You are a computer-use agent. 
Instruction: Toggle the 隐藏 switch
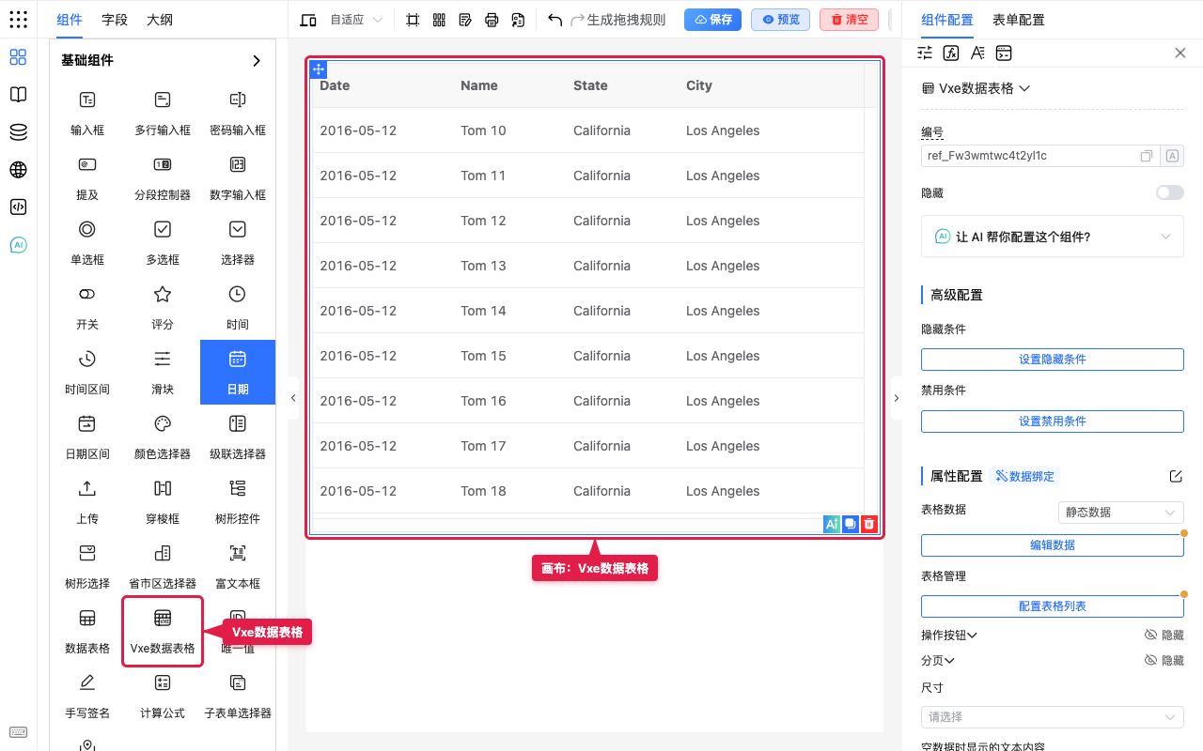(x=1170, y=192)
